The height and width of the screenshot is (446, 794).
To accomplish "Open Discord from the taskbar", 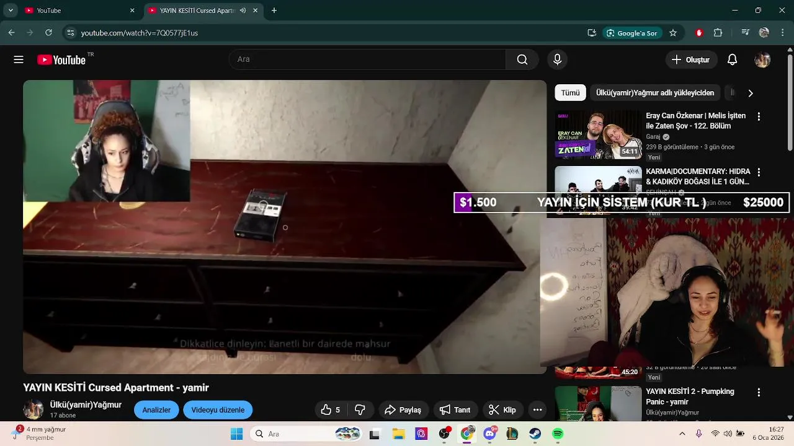I will pos(489,434).
